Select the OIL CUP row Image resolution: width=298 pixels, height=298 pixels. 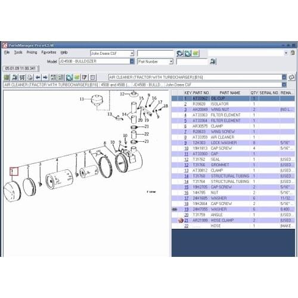(233, 98)
